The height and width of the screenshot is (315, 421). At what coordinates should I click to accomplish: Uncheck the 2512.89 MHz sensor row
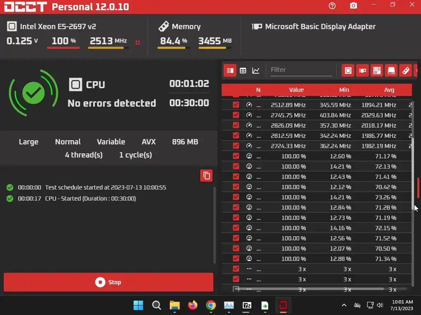(x=236, y=105)
